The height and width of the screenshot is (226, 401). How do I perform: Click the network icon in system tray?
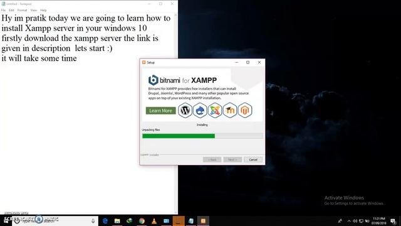[361, 221]
